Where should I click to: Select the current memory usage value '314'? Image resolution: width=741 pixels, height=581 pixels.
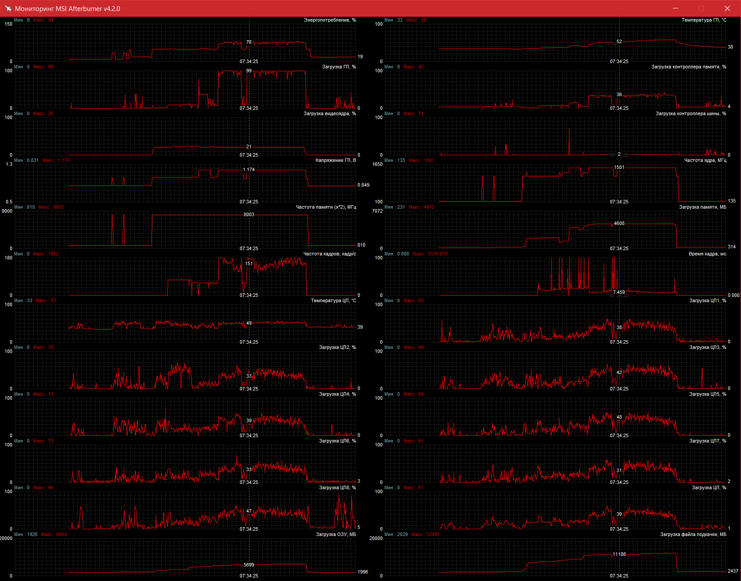[x=732, y=247]
